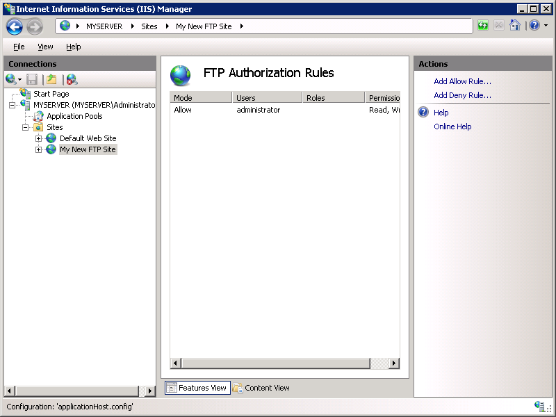The width and height of the screenshot is (556, 417).
Task: Open the View menu
Action: [x=45, y=47]
